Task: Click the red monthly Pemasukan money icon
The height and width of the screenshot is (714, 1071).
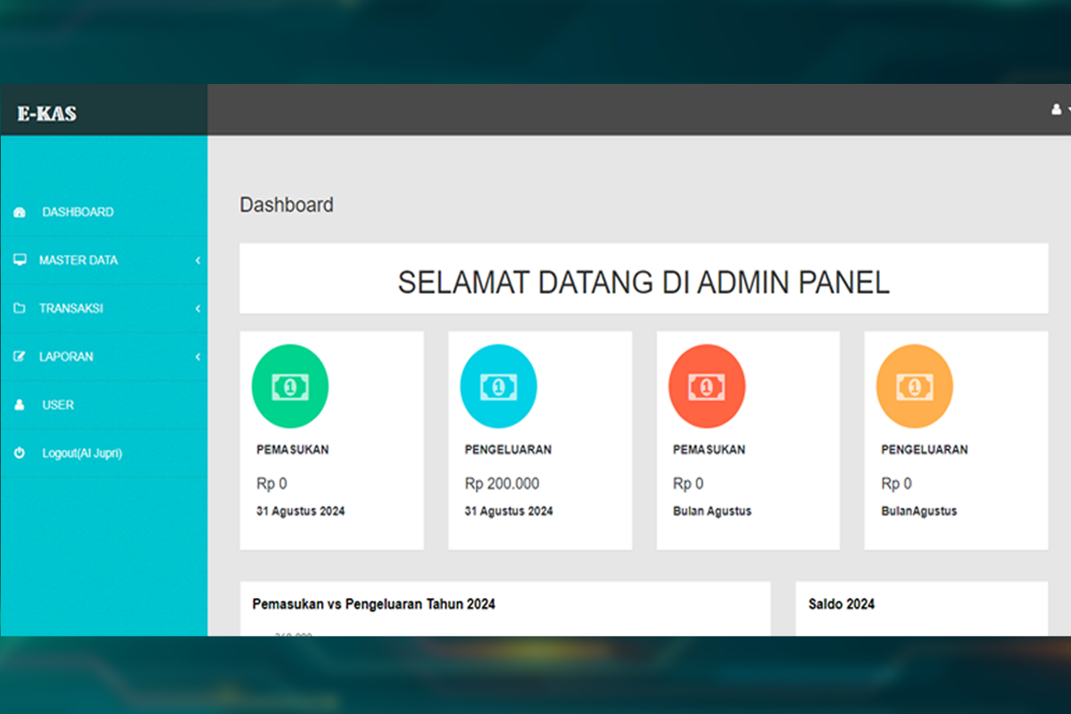Action: tap(706, 386)
